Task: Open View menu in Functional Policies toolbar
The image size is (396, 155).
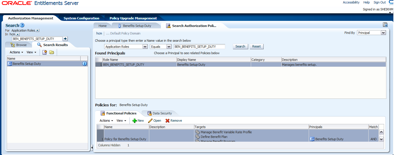Action: click(x=121, y=121)
